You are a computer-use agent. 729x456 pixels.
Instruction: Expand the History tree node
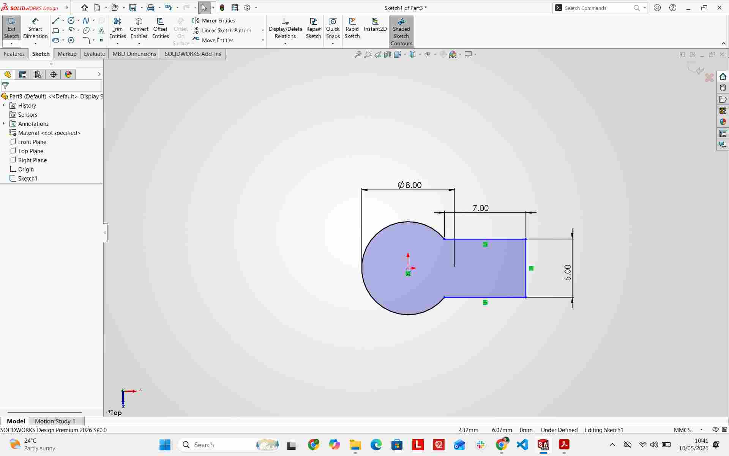(4, 105)
